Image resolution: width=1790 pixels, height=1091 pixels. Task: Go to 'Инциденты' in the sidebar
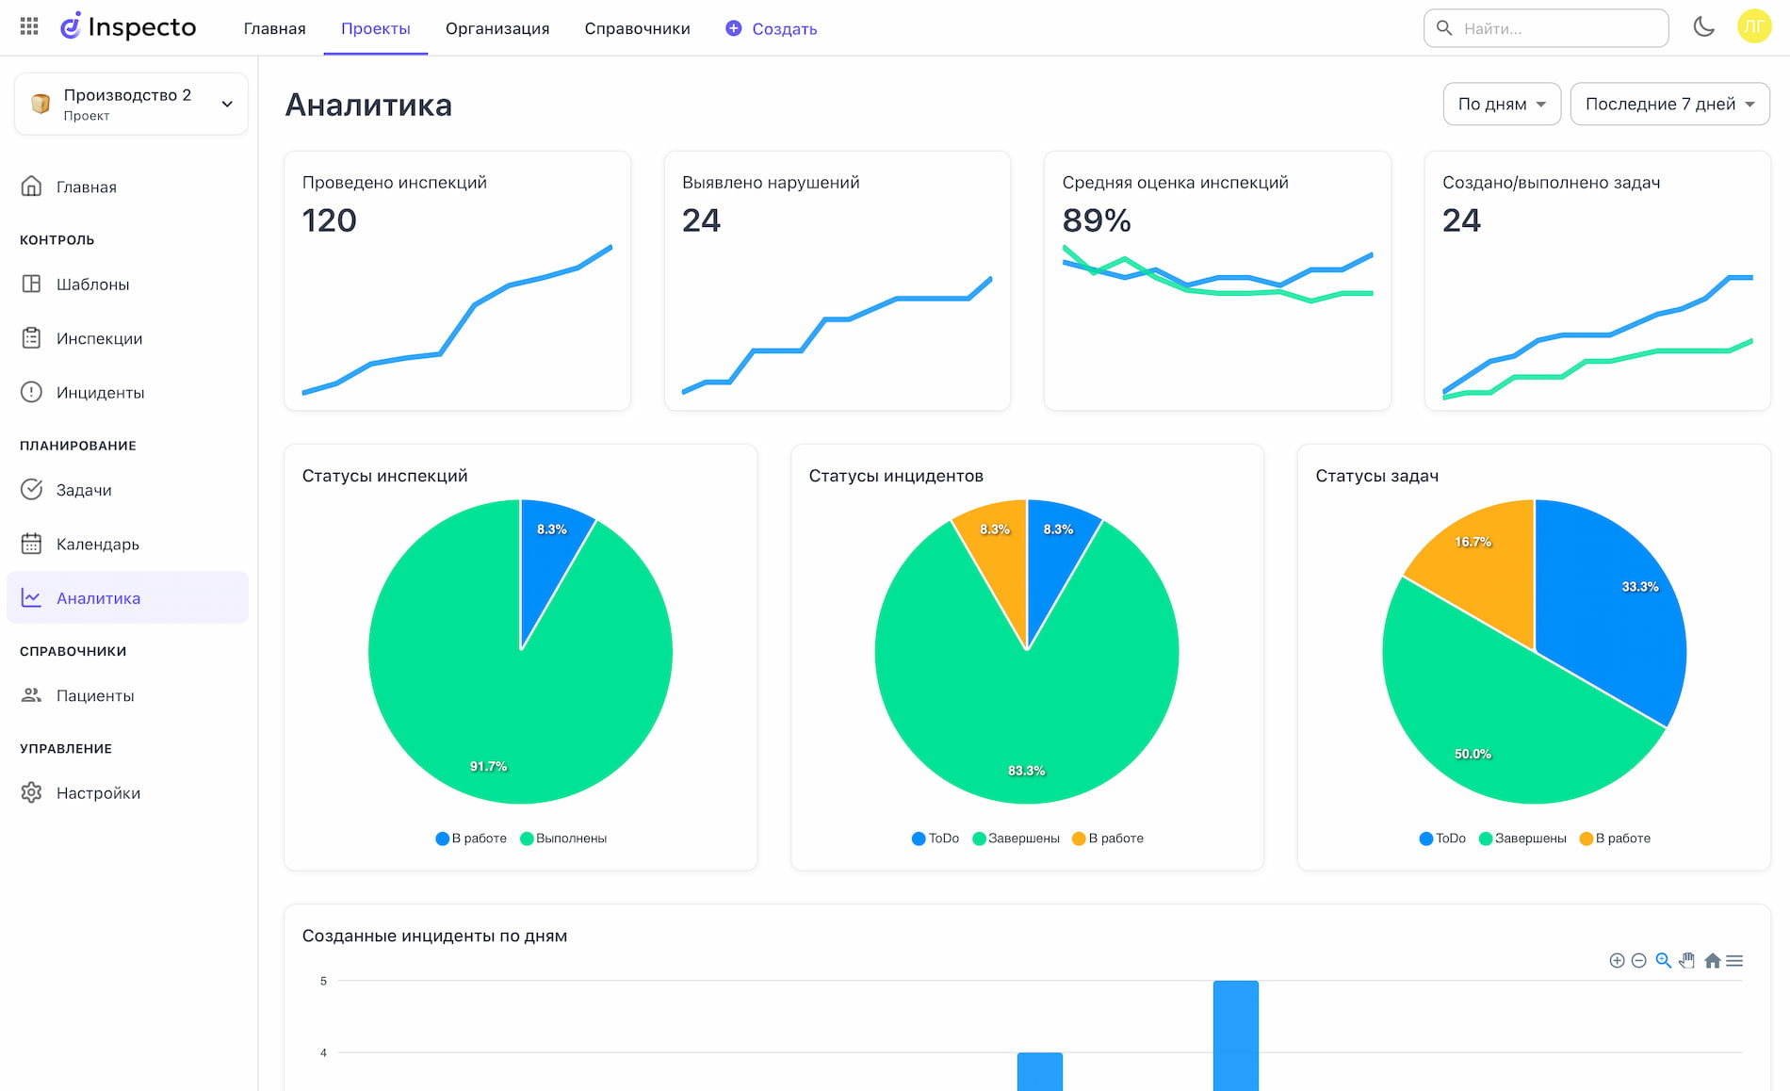click(100, 393)
